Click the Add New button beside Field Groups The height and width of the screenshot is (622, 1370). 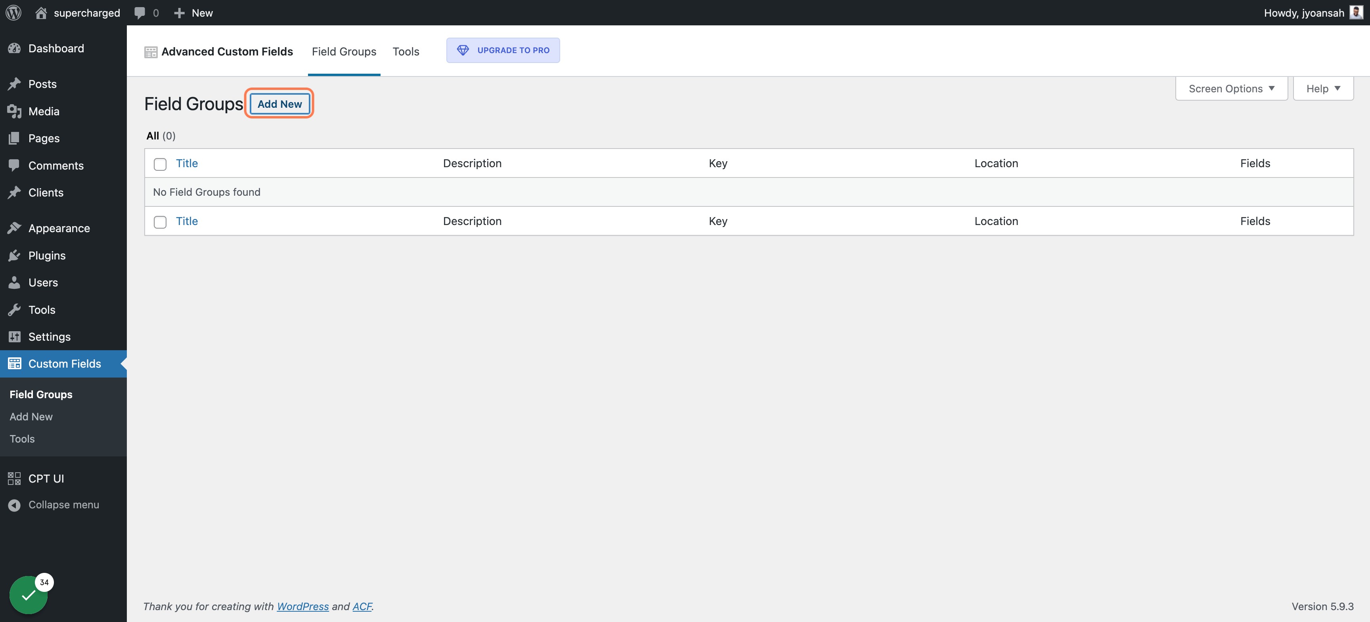tap(280, 104)
